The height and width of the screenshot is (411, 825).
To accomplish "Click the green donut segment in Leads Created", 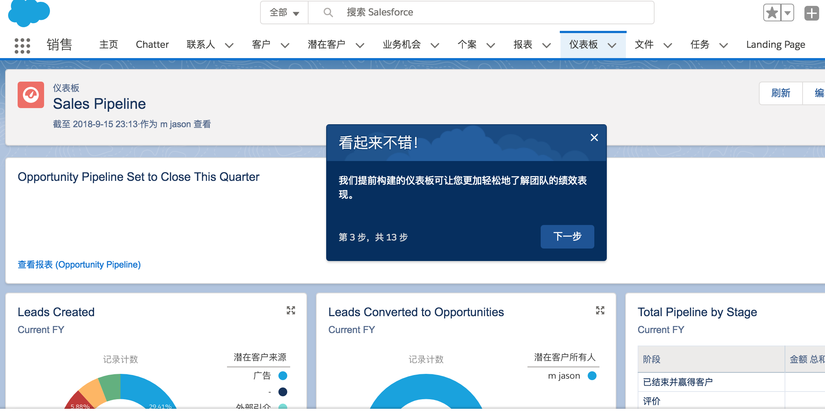I will pos(111,387).
